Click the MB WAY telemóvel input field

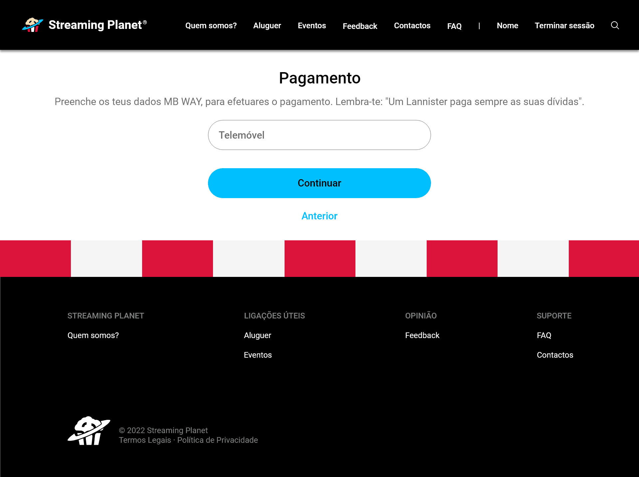(x=319, y=135)
